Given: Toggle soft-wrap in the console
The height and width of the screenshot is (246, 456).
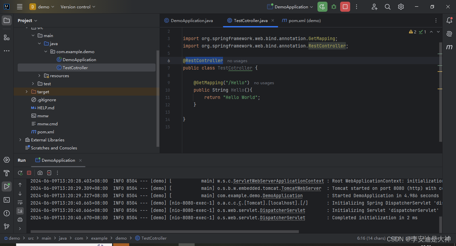Looking at the screenshot, I should tap(20, 202).
